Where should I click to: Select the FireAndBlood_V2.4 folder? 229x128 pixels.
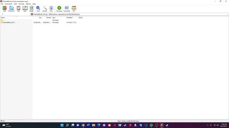coord(8,22)
